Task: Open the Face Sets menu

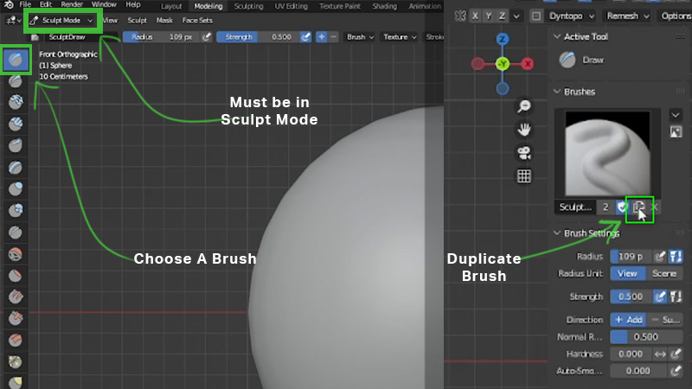Action: 197,20
